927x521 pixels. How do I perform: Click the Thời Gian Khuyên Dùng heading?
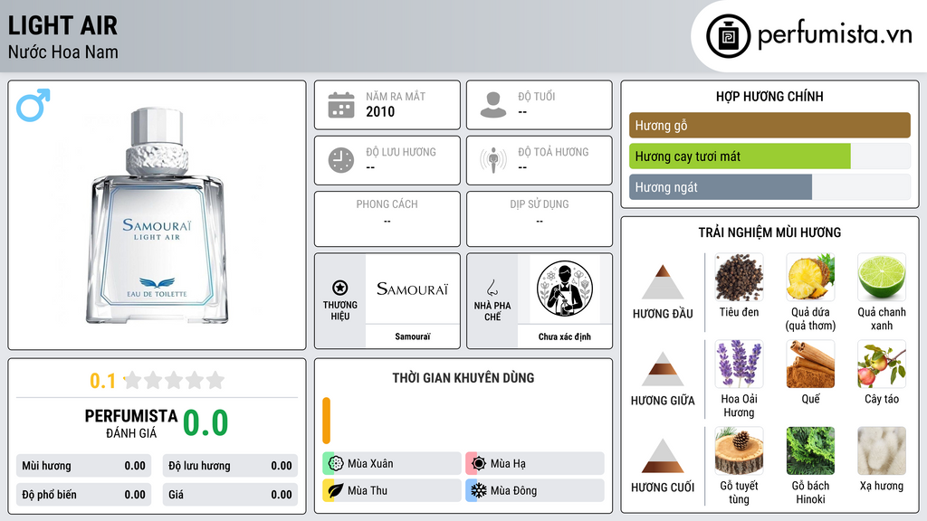click(463, 378)
